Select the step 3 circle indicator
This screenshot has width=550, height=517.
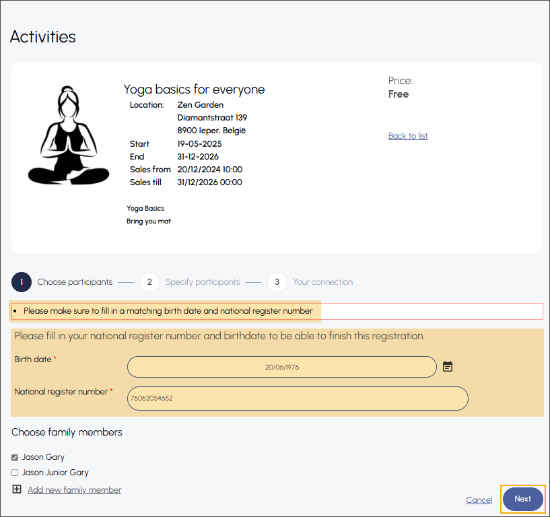point(277,282)
